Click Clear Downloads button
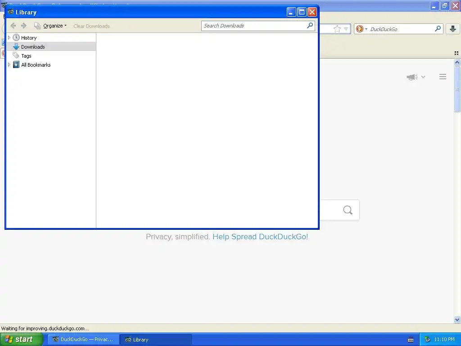The width and height of the screenshot is (461, 346). 91,26
